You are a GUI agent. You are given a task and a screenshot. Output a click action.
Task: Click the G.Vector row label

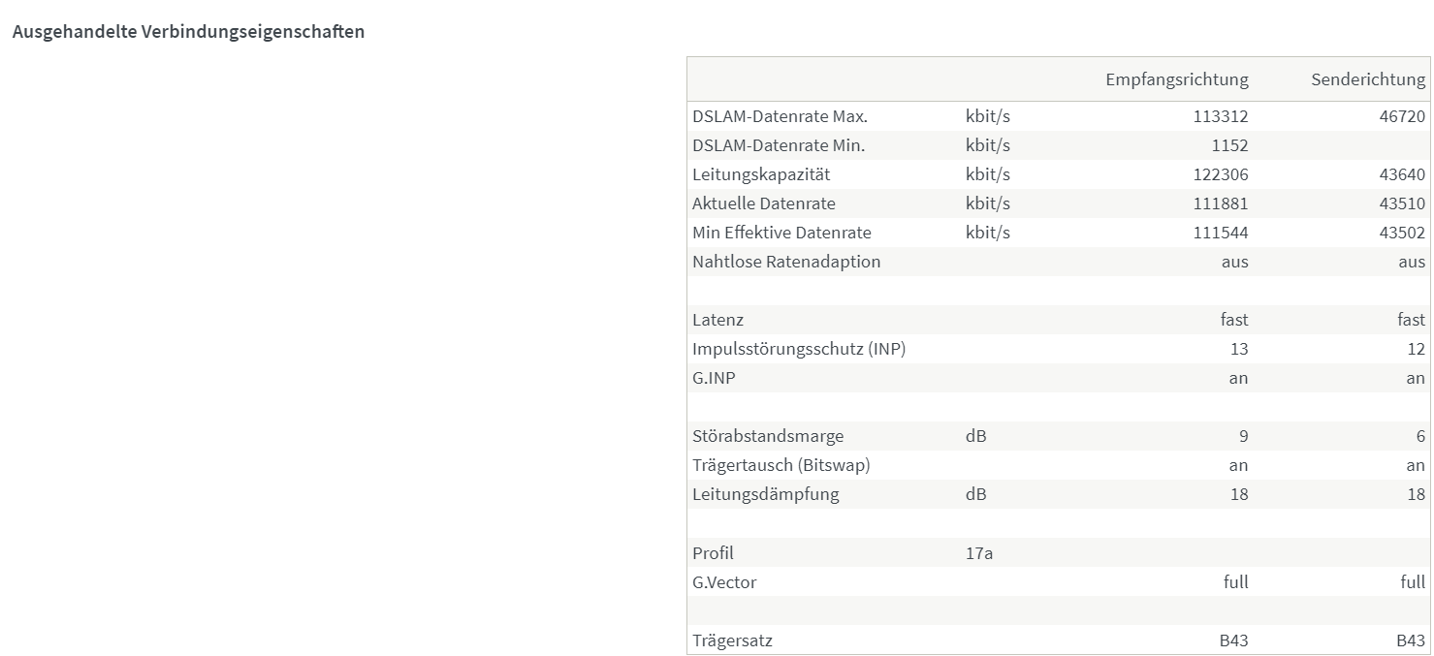[724, 582]
